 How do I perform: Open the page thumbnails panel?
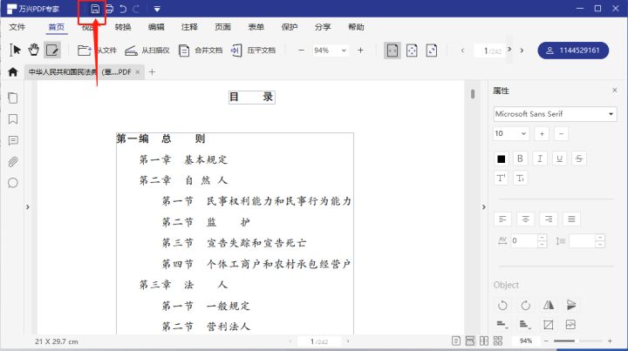tap(13, 98)
